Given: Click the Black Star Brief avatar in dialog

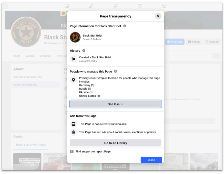Looking at the screenshot, I should [x=75, y=37].
